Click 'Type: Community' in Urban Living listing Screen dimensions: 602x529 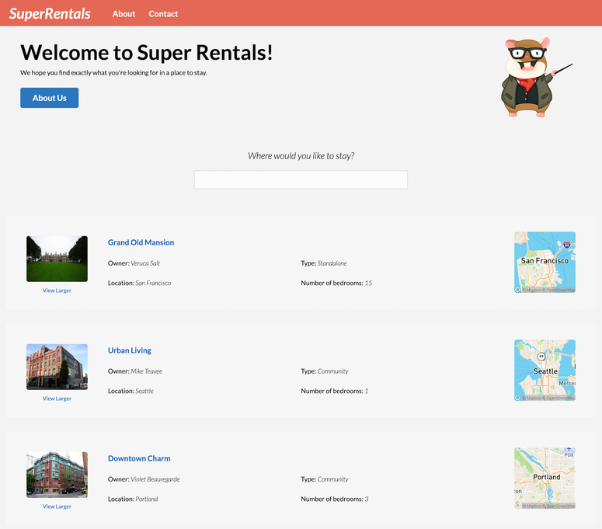click(x=325, y=371)
